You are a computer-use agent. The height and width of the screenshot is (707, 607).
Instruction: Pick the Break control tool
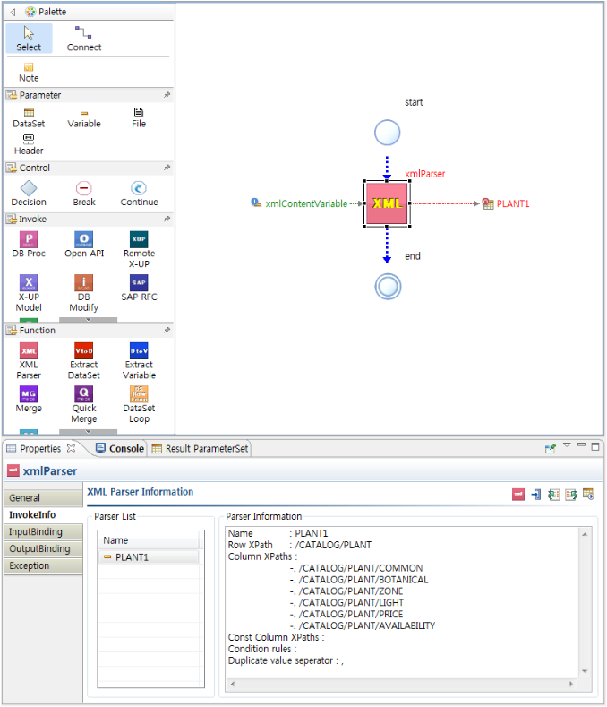(84, 188)
